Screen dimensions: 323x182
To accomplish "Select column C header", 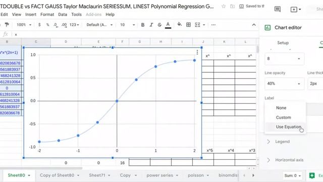I will (36, 41).
